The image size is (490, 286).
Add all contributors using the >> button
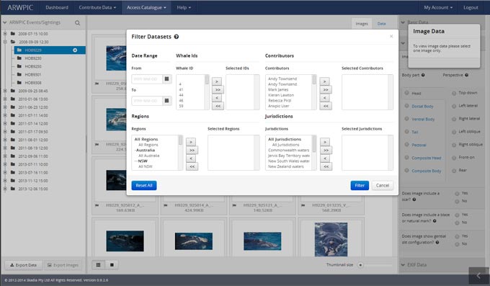coord(326,90)
